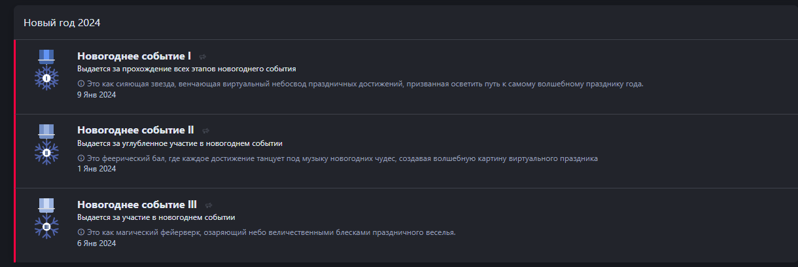Click the snowflake medal for Новогоднее событие II
Screen dimensions: 798x267
click(x=46, y=145)
